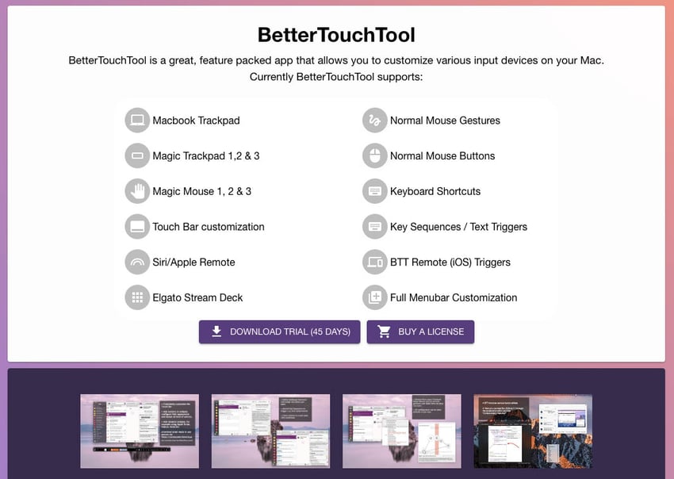Click the Magic Trackpad 1,2 & 3 icon

[x=137, y=155]
